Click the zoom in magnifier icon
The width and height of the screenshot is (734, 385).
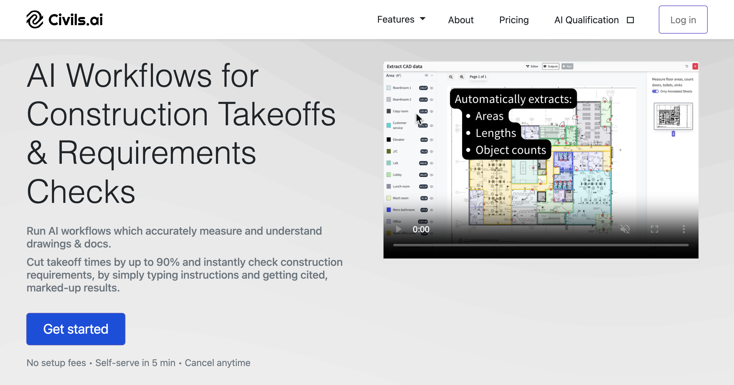(462, 77)
